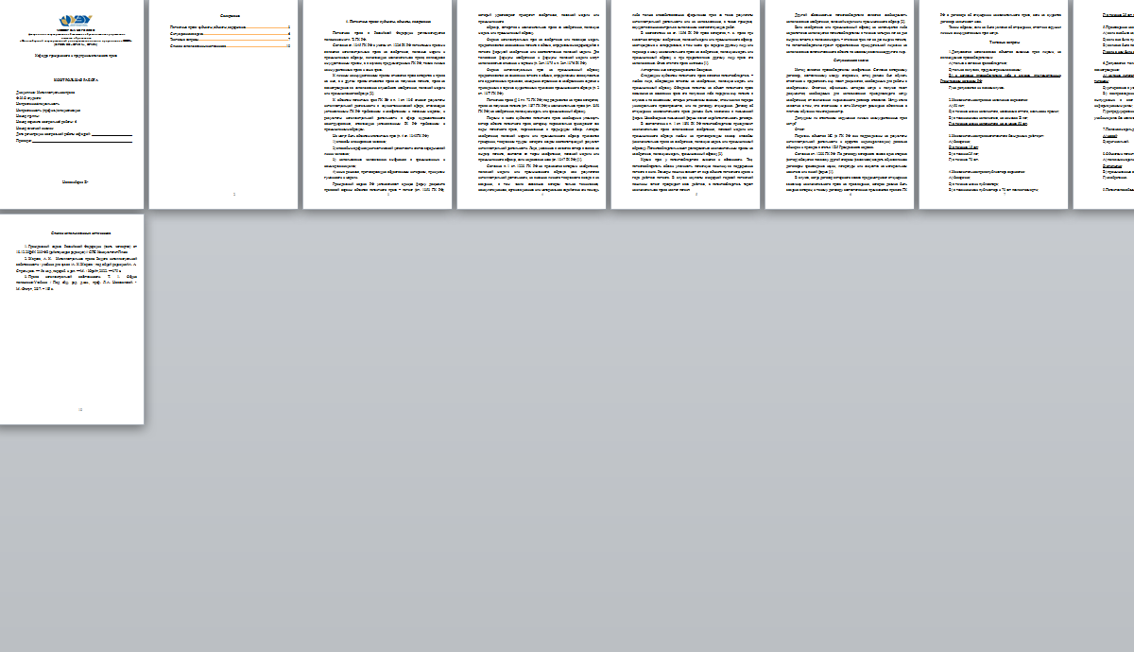Open the table of contents page
Image resolution: width=1134 pixels, height=652 pixels.
click(x=222, y=104)
